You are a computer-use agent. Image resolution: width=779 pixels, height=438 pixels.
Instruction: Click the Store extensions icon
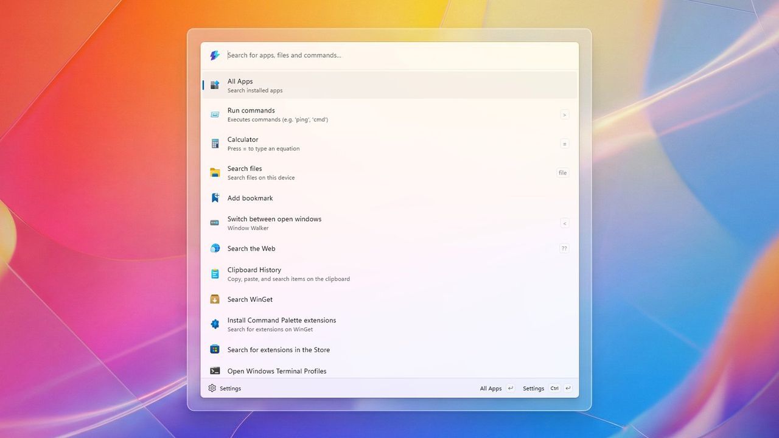point(214,349)
